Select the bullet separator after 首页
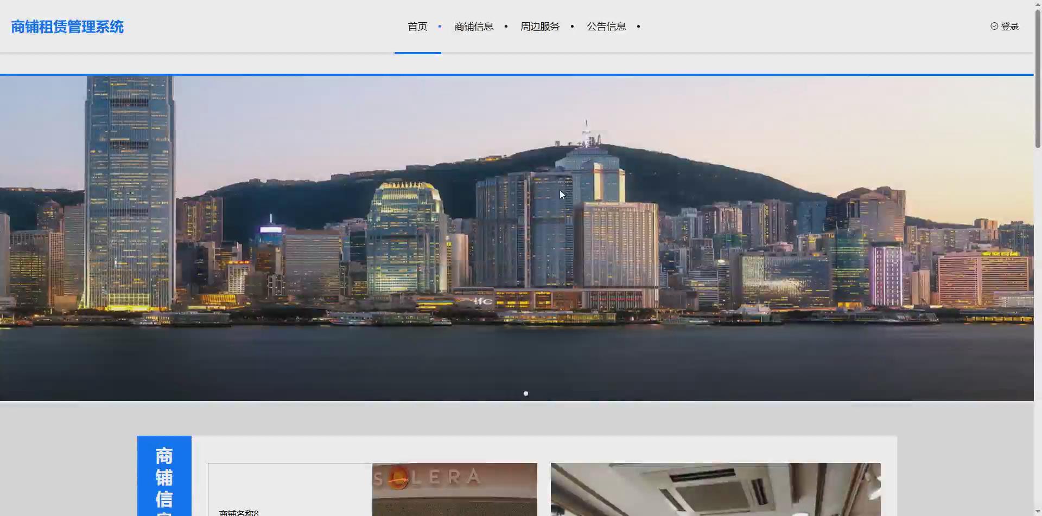 point(440,26)
